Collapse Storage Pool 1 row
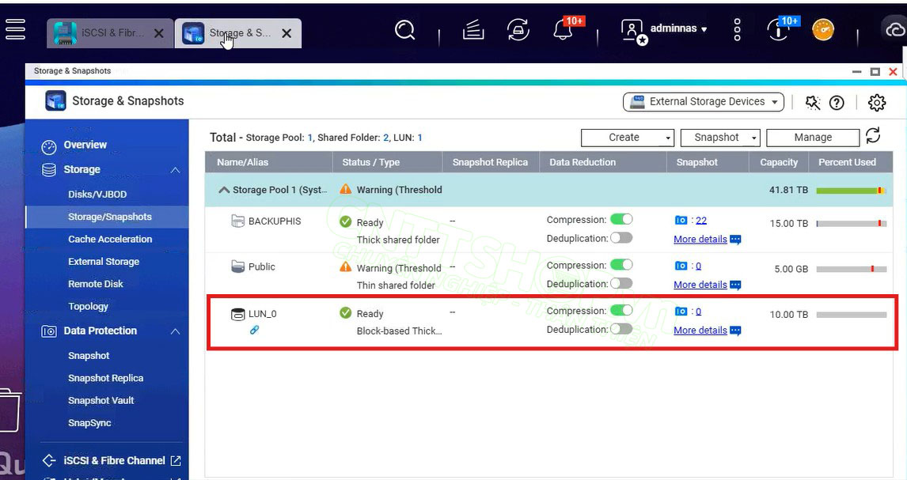Viewport: 907px width, 480px height. pyautogui.click(x=224, y=190)
